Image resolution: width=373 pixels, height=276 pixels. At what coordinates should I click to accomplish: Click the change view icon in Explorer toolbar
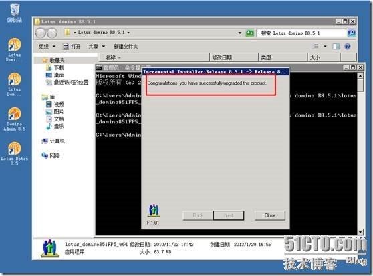click(316, 46)
